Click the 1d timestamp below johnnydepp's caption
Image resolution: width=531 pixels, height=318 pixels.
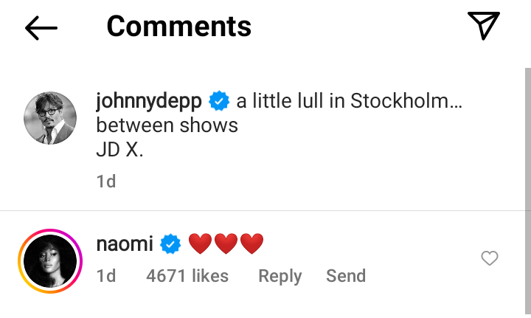pyautogui.click(x=106, y=181)
